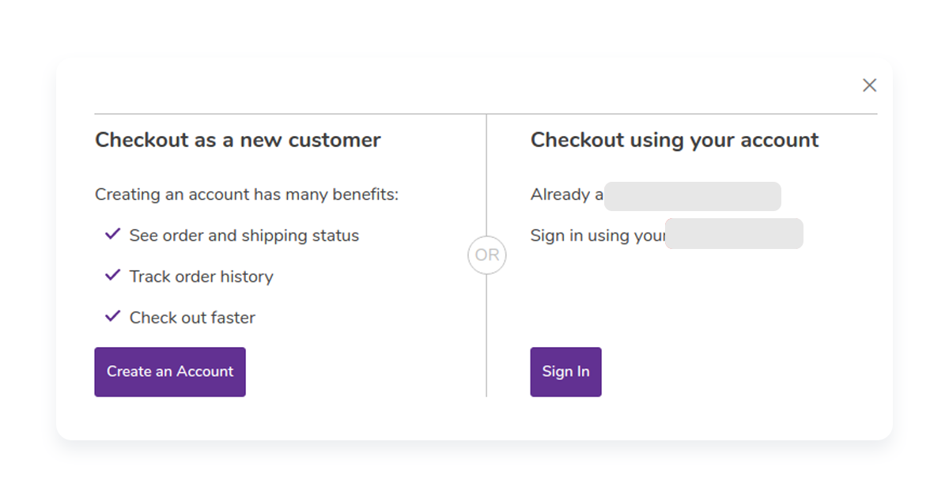Screen dimensions: 949x498
Task: Click 'Creating an account has many benefits' text
Action: [x=247, y=194]
